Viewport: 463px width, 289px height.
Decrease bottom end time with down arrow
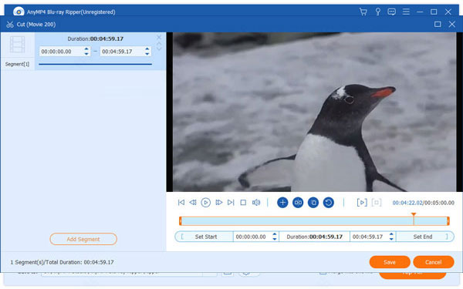391,239
